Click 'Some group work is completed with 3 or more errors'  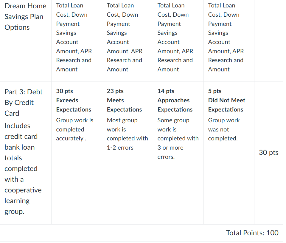[x=178, y=138]
